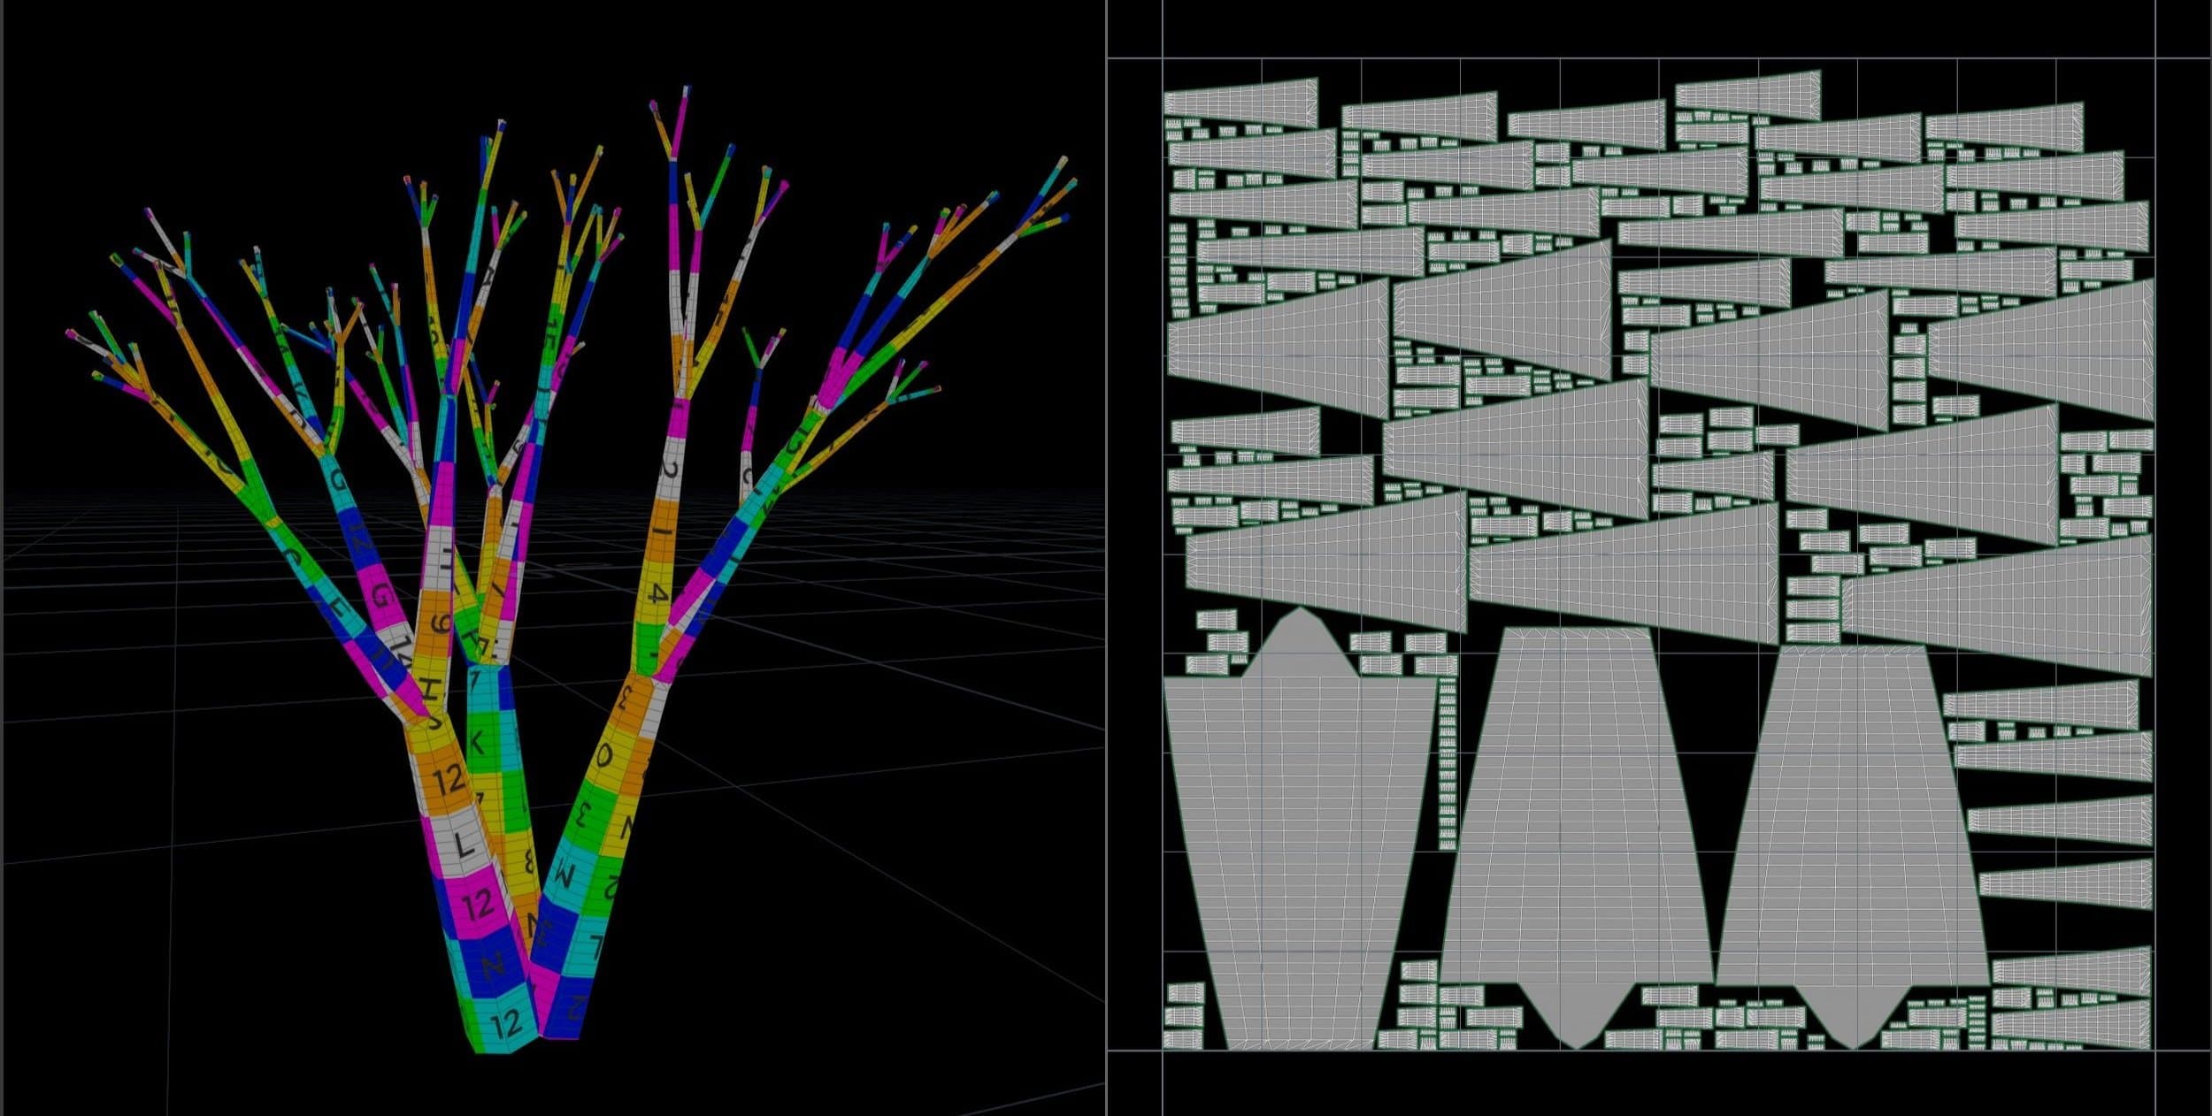Select the yellow "4" segment on right branch
Screen dimensions: 2212x1116
point(657,594)
